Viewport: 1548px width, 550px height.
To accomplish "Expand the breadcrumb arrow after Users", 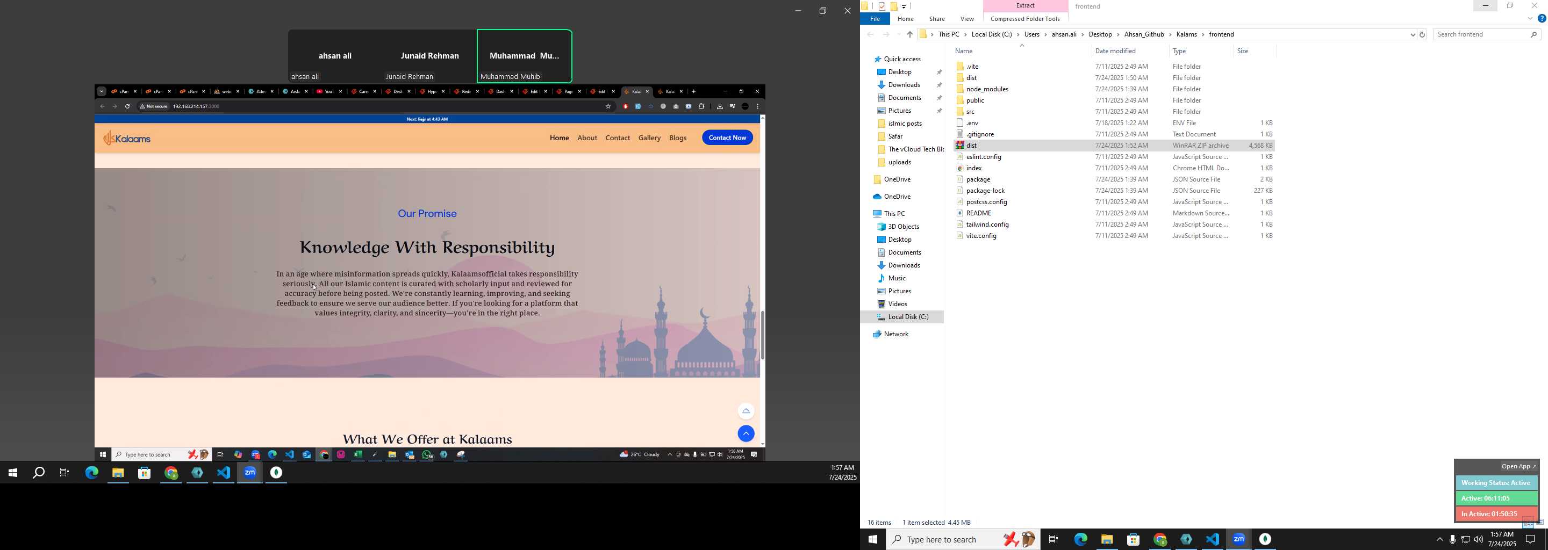I will tap(1046, 35).
